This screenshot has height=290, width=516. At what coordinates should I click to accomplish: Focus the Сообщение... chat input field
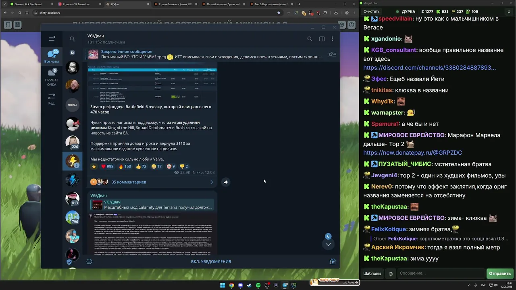click(x=441, y=273)
